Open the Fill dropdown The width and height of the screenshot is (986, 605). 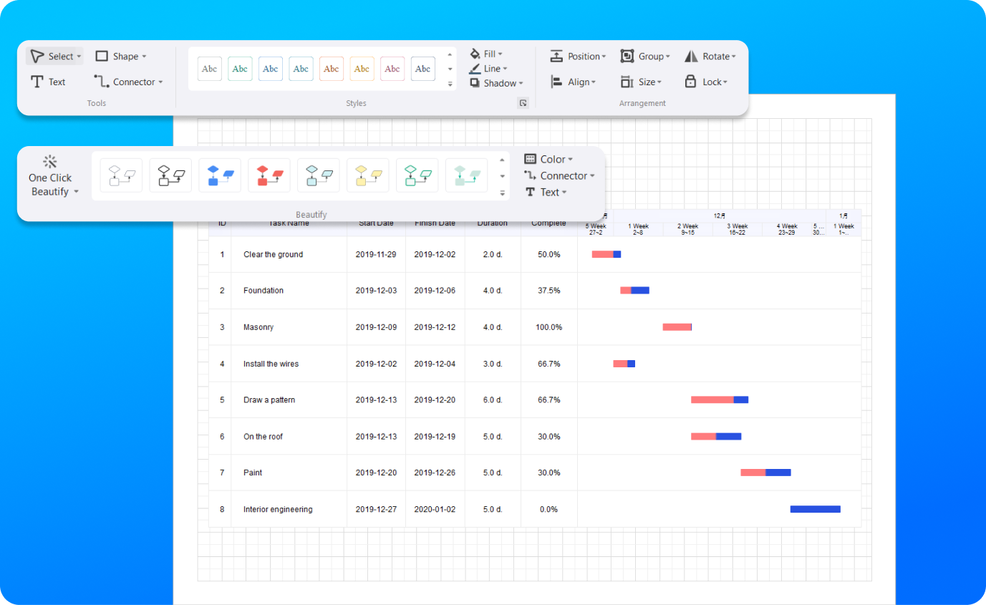pos(486,54)
